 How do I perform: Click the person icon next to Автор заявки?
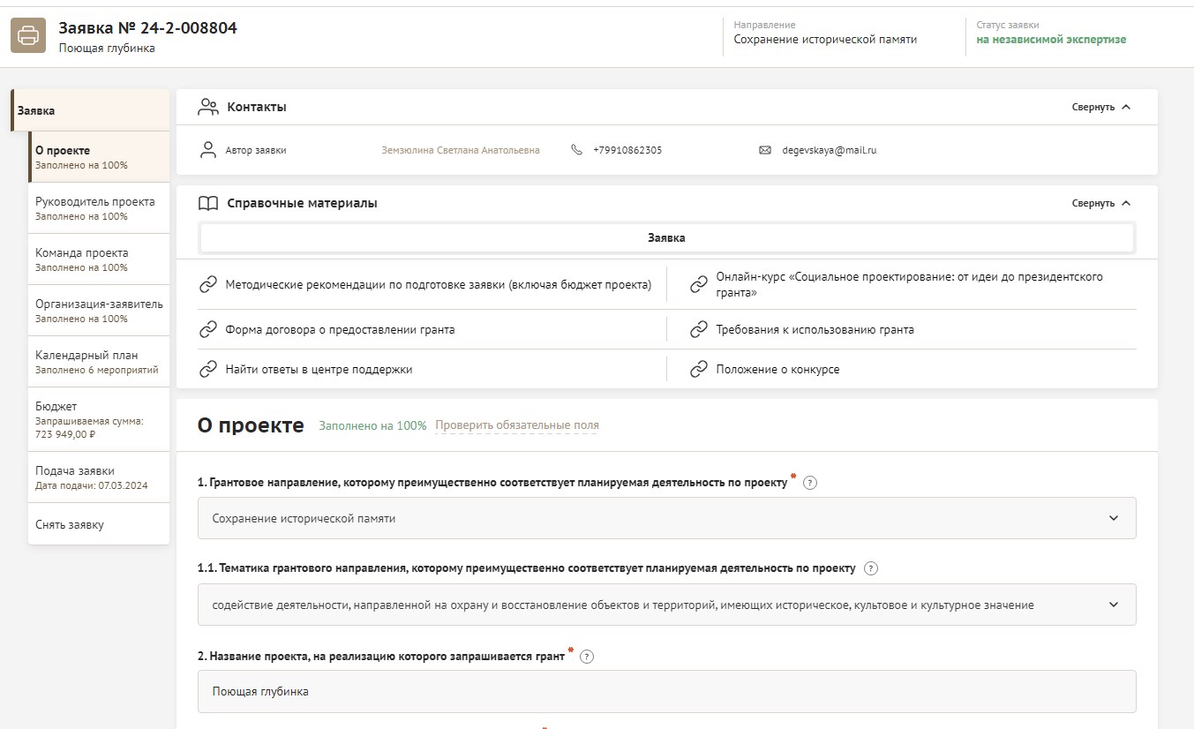208,150
